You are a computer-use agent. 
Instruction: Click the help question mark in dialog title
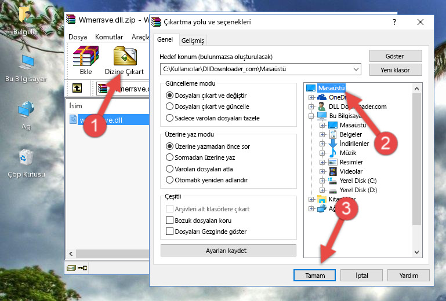[394, 22]
